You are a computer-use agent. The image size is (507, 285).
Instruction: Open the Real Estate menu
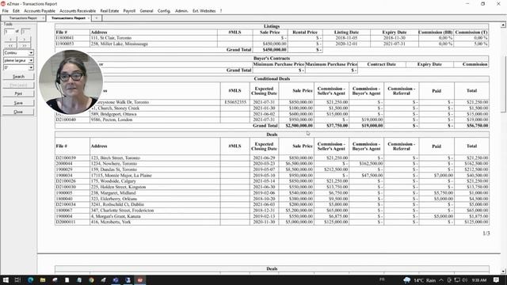(109, 10)
